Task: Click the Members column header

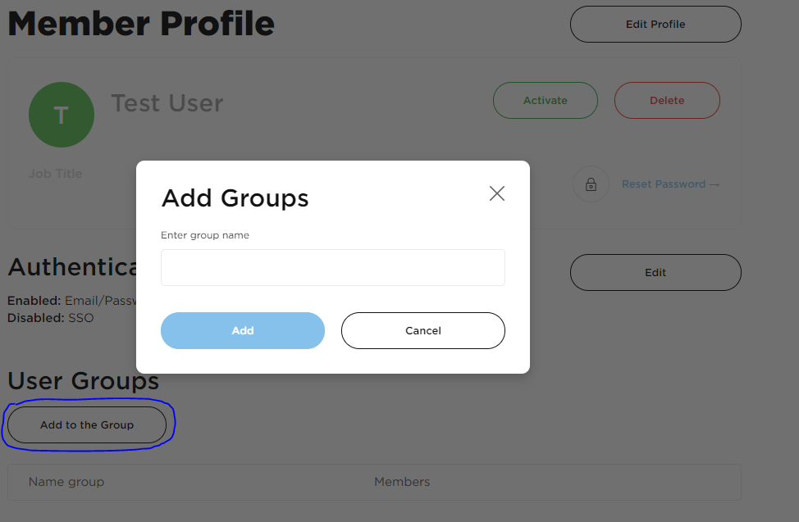Action: click(x=402, y=482)
